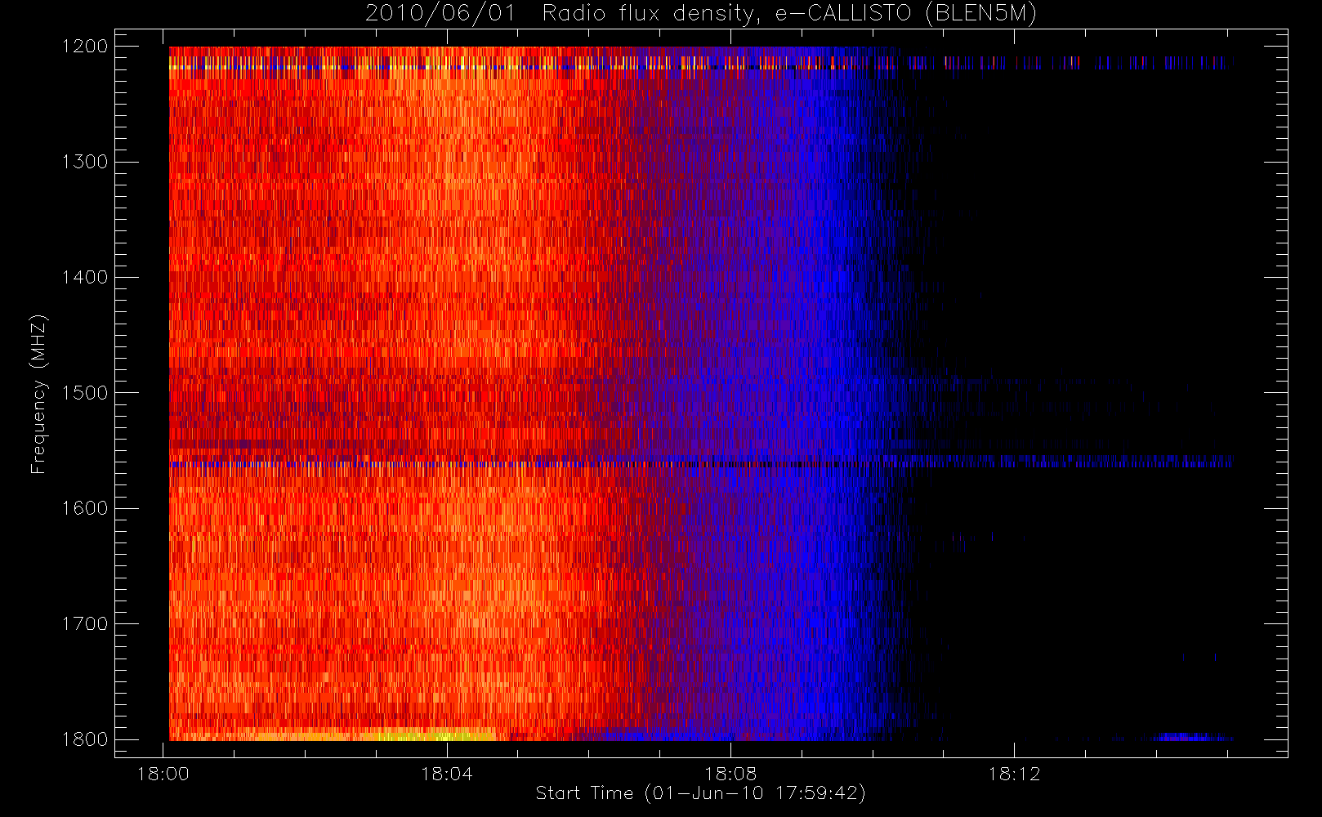
Task: Click the 18:08 time axis label
Action: coord(730,774)
